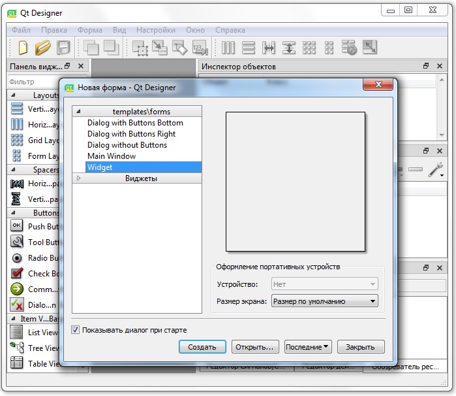This screenshot has width=456, height=396.
Task: Pick the List View widget icon
Action: (x=16, y=332)
